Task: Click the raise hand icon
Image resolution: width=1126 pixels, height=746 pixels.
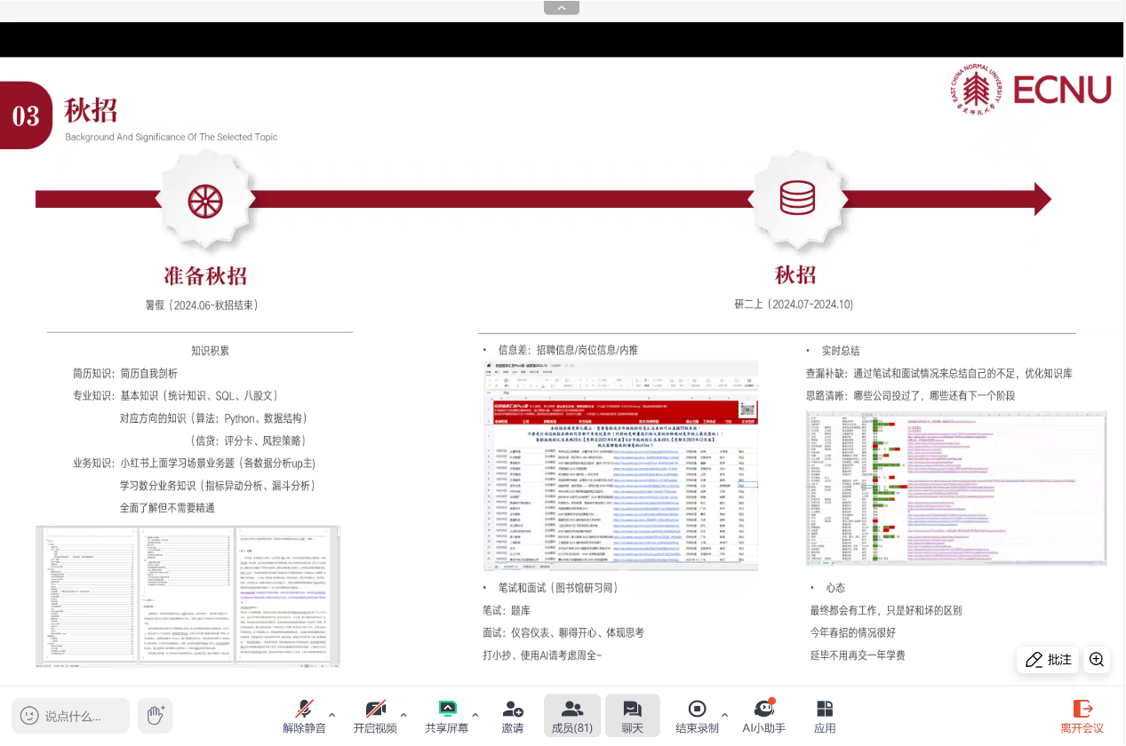Action: coord(156,715)
